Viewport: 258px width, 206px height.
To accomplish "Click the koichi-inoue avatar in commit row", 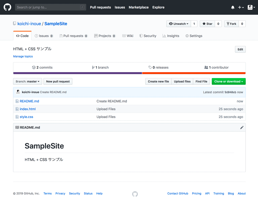I will tap(18, 92).
